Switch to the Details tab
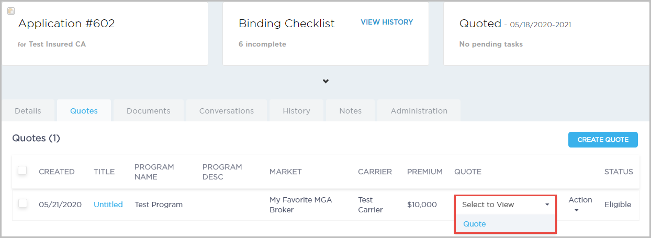The width and height of the screenshot is (651, 238). [x=28, y=111]
